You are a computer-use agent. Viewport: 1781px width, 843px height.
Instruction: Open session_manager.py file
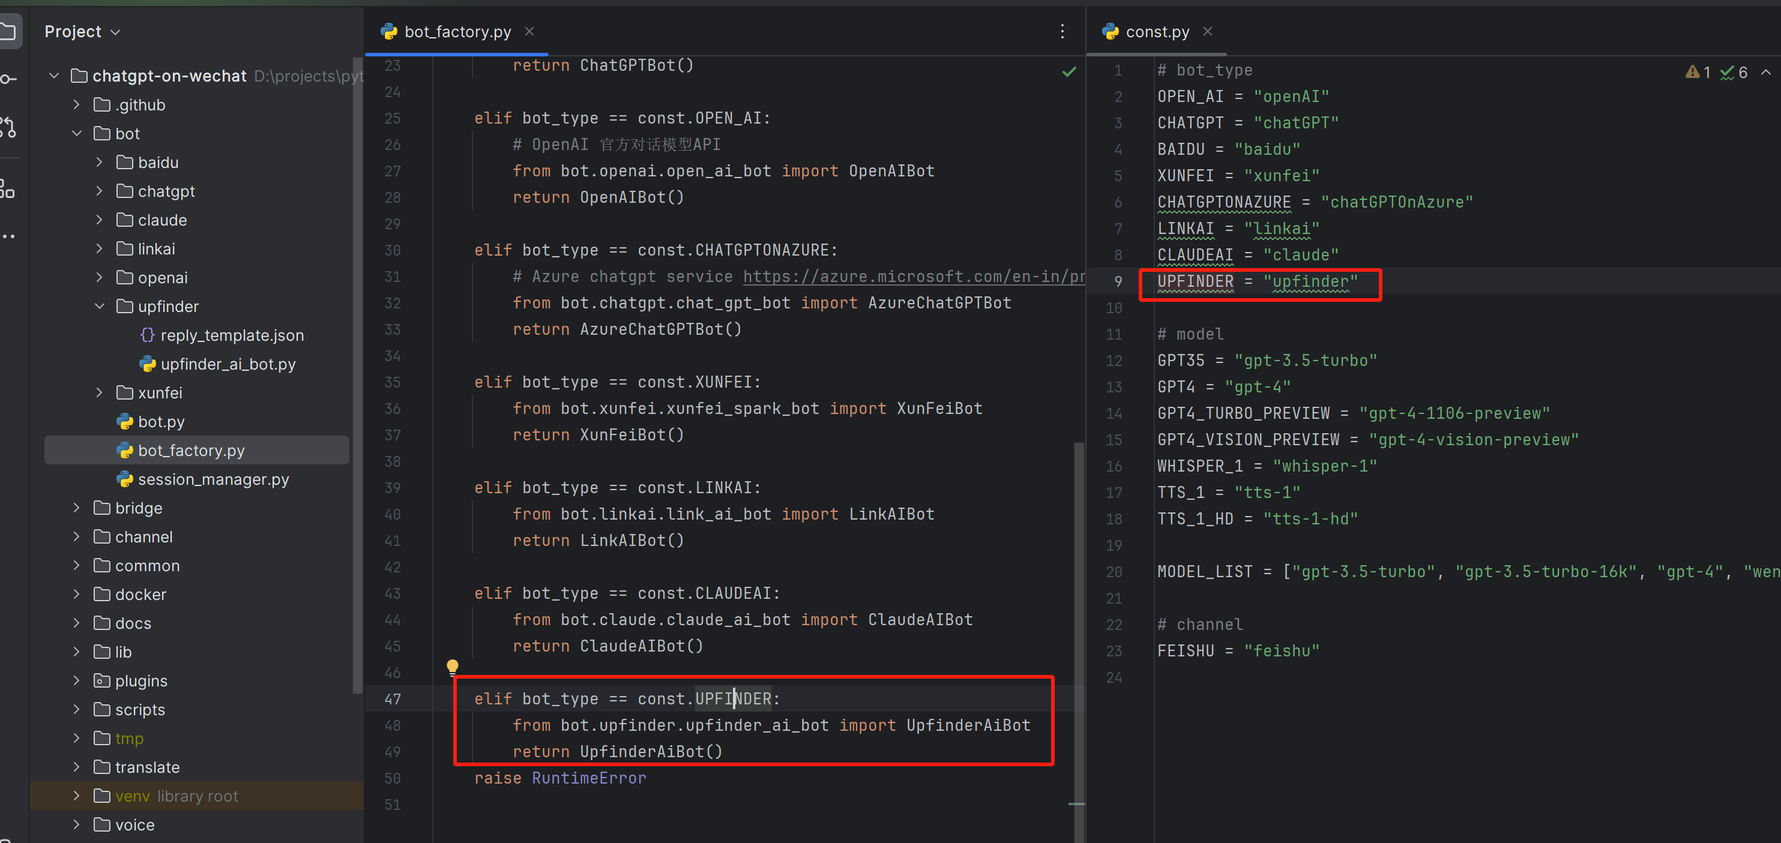tap(214, 479)
